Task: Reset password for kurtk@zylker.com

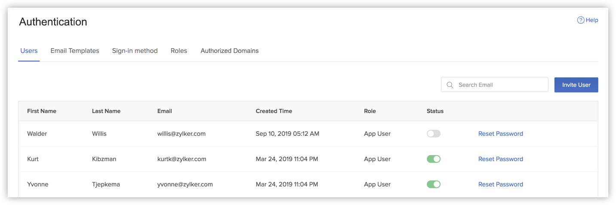Action: pyautogui.click(x=501, y=159)
